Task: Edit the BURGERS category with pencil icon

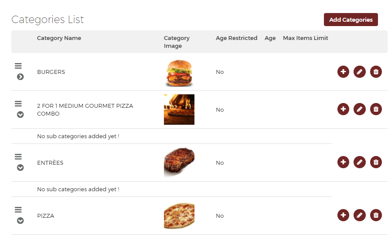Action: point(360,72)
